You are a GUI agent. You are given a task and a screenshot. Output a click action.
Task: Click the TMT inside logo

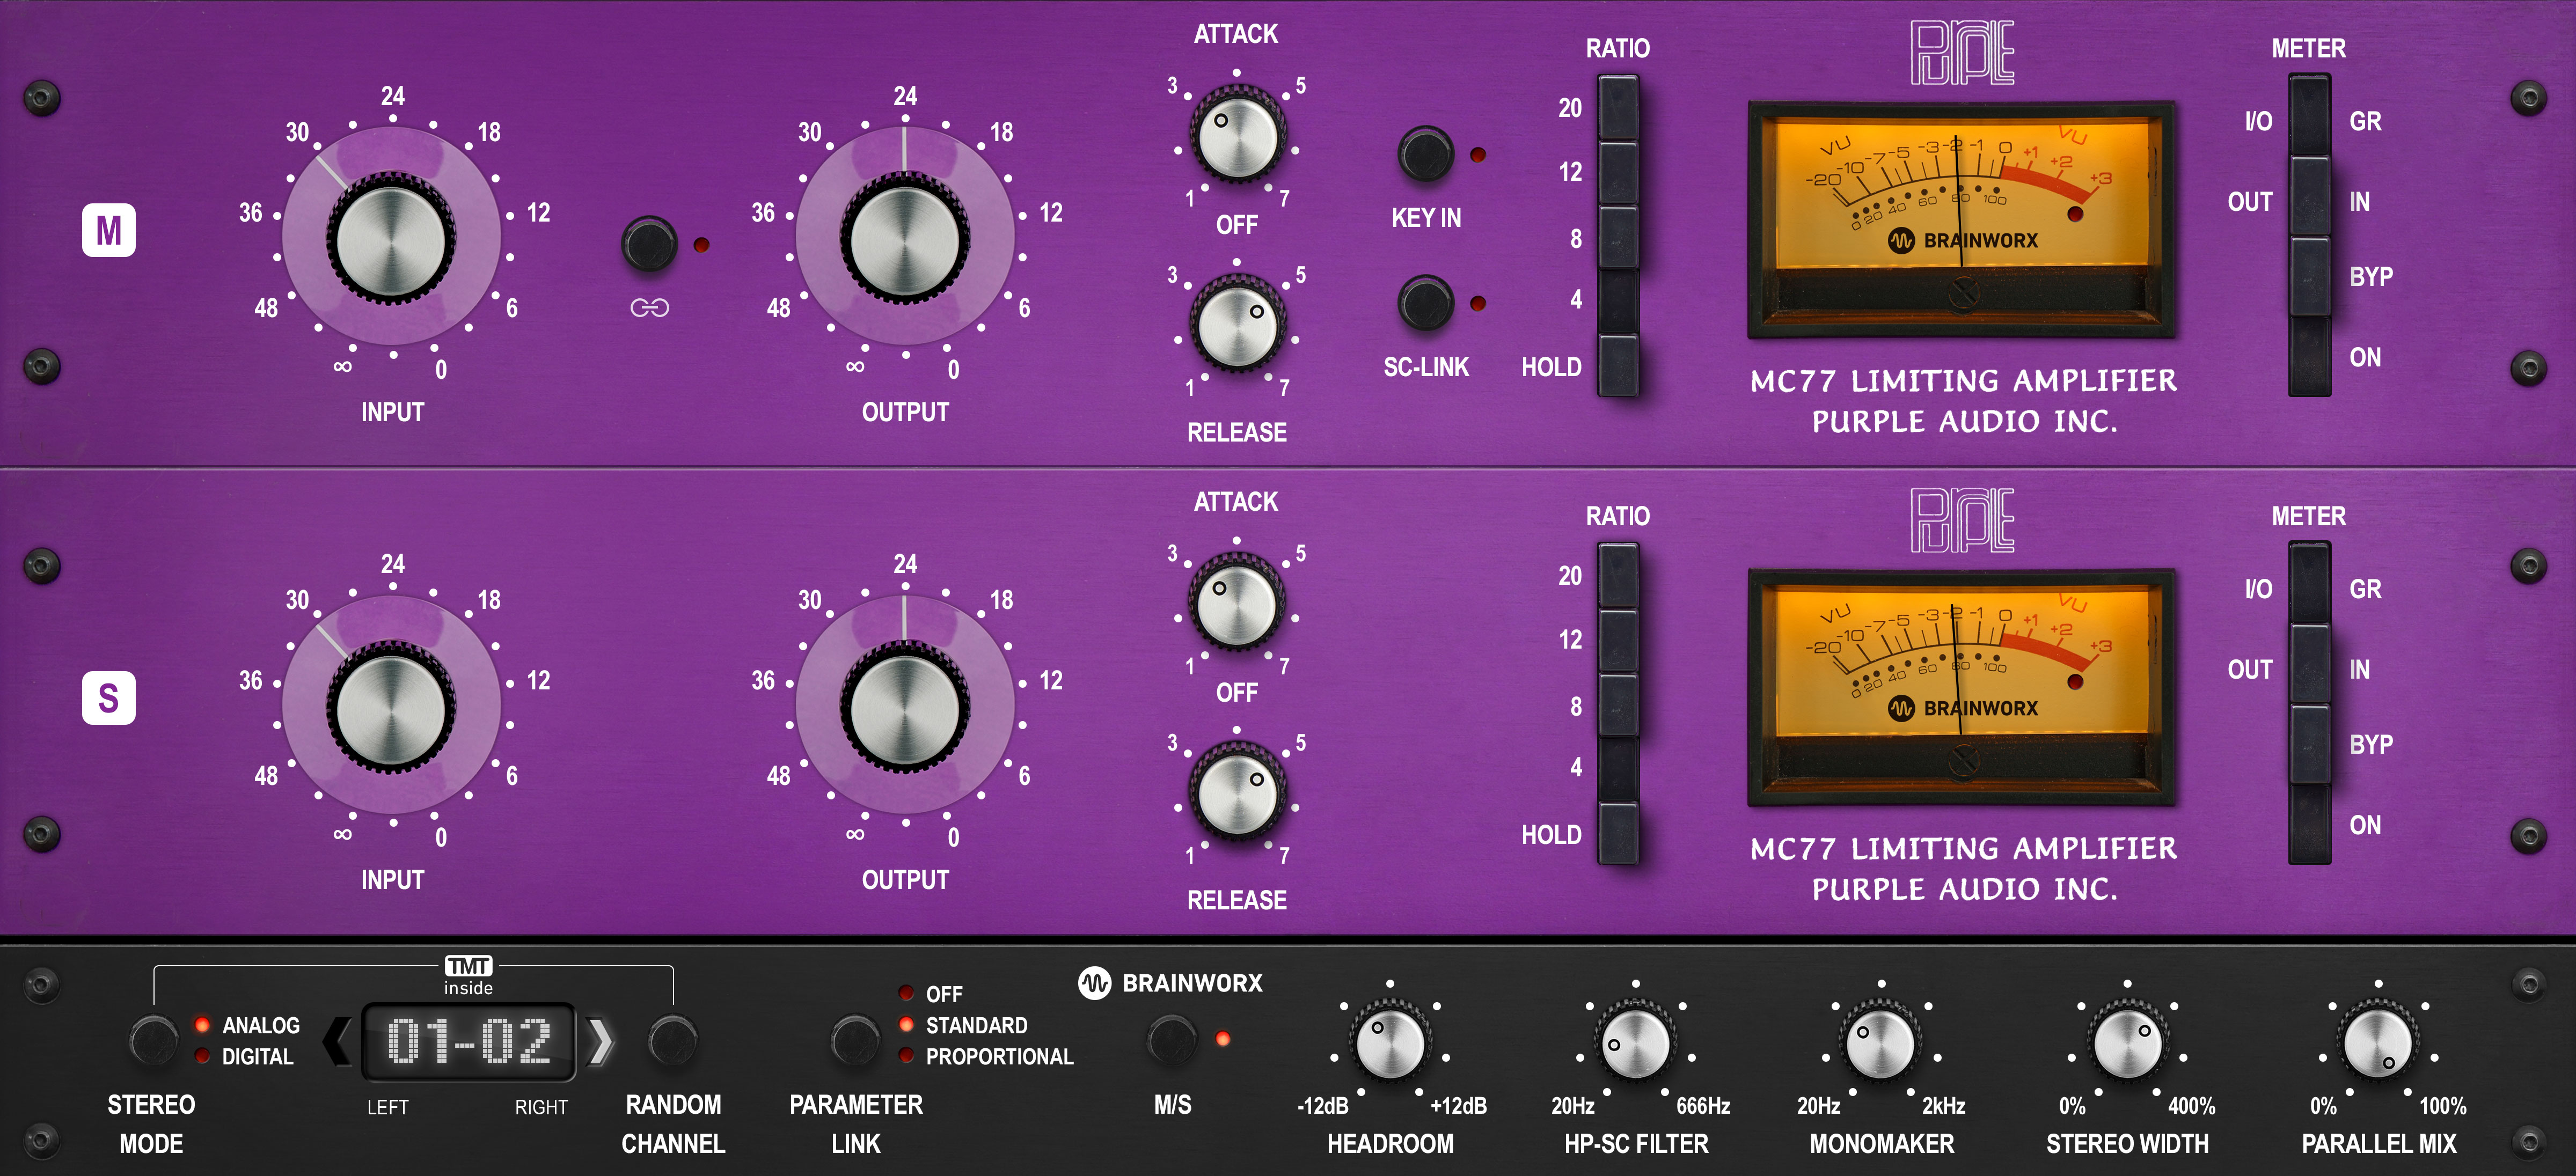469,976
